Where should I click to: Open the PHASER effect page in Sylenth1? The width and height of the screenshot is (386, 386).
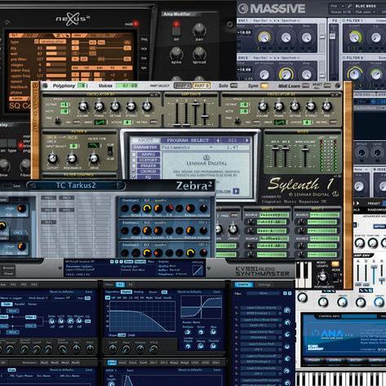[x=149, y=166]
